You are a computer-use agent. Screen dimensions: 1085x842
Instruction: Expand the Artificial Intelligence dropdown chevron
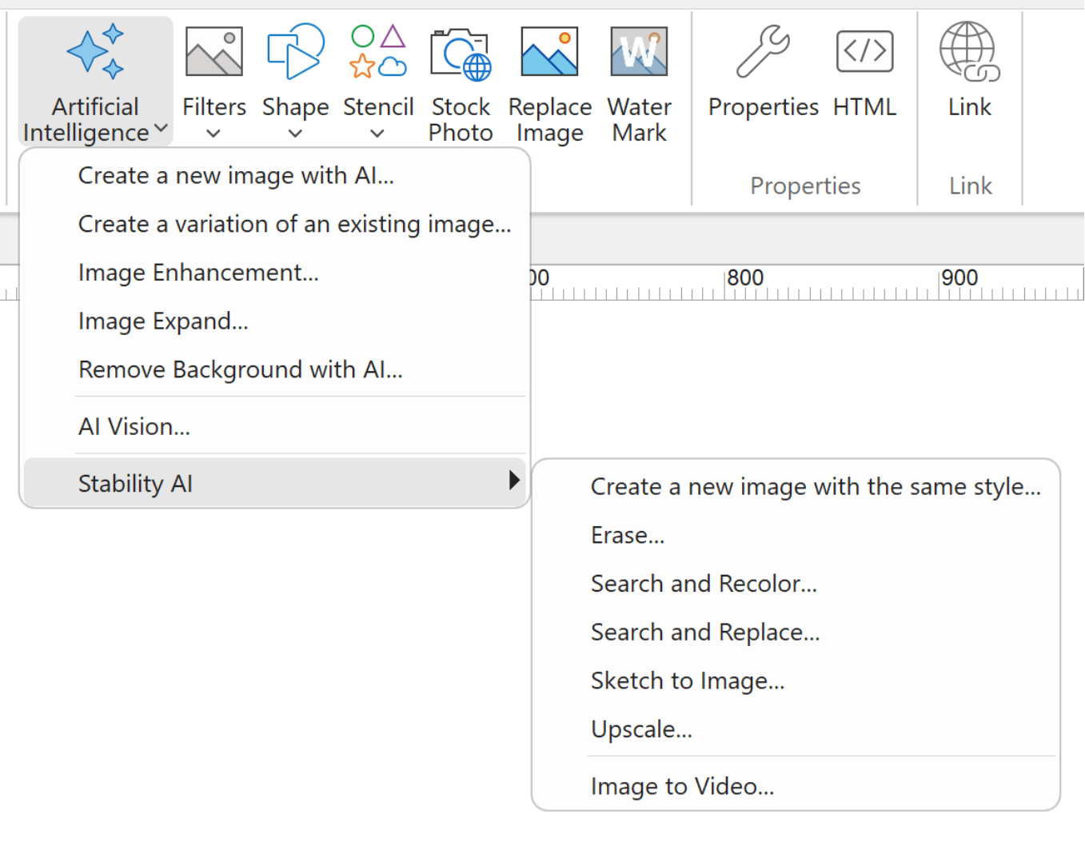161,128
